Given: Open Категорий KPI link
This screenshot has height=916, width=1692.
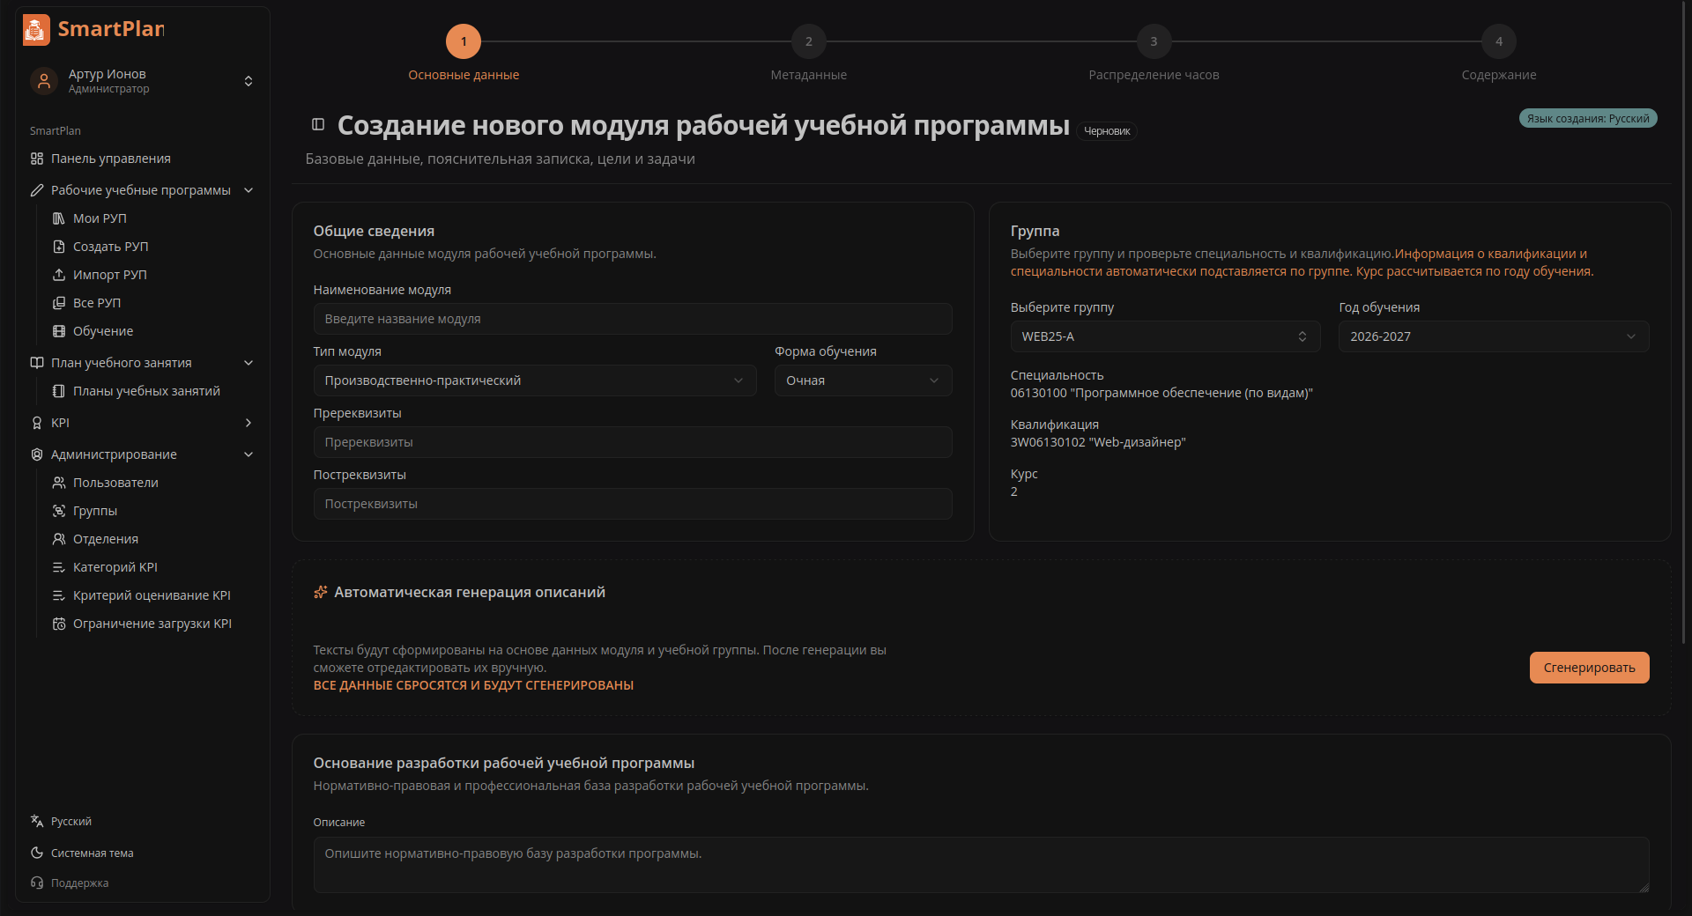Looking at the screenshot, I should [115, 567].
